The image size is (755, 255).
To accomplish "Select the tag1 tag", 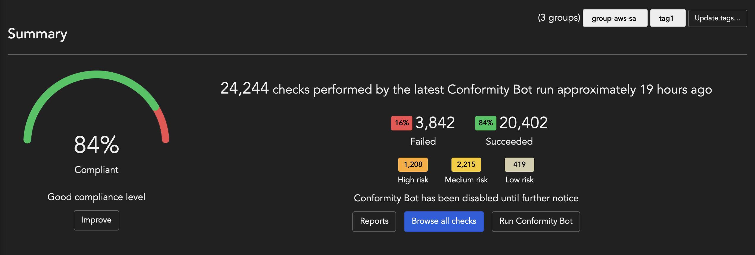I will (667, 18).
